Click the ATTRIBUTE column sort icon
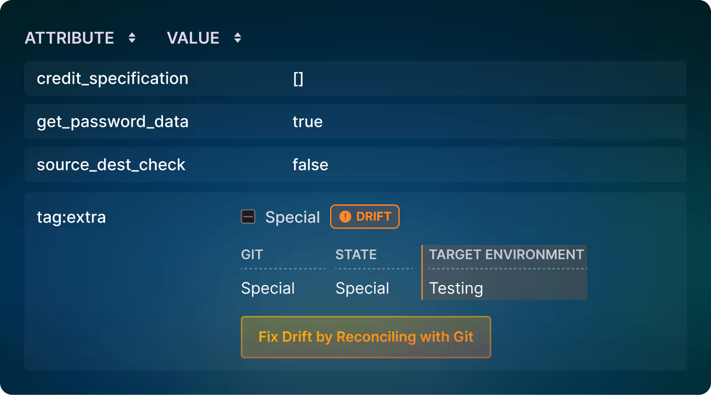 click(x=132, y=37)
